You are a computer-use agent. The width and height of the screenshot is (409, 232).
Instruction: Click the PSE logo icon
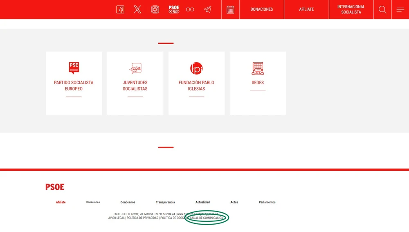[x=74, y=68]
